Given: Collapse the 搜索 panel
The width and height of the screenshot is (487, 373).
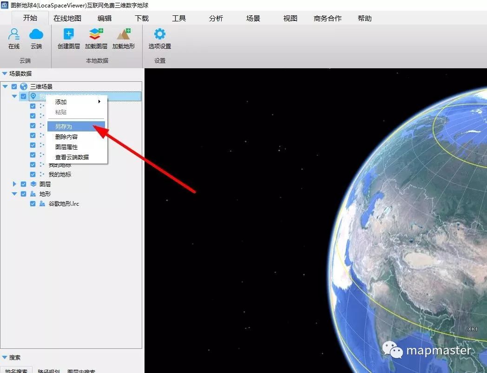Looking at the screenshot, I should [x=4, y=358].
